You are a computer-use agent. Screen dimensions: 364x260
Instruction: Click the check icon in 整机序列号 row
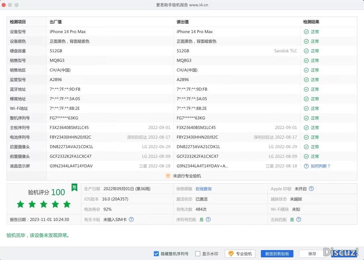pos(306,118)
